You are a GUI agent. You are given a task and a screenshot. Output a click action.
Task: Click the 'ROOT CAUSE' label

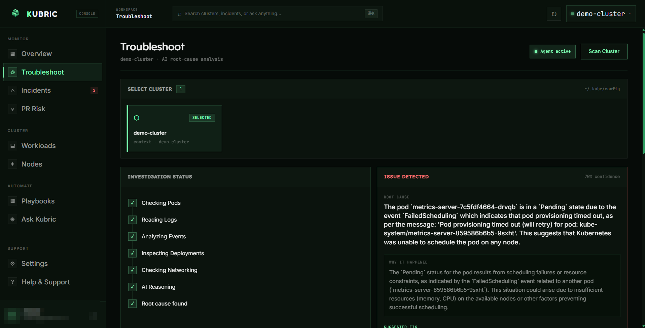click(x=396, y=197)
